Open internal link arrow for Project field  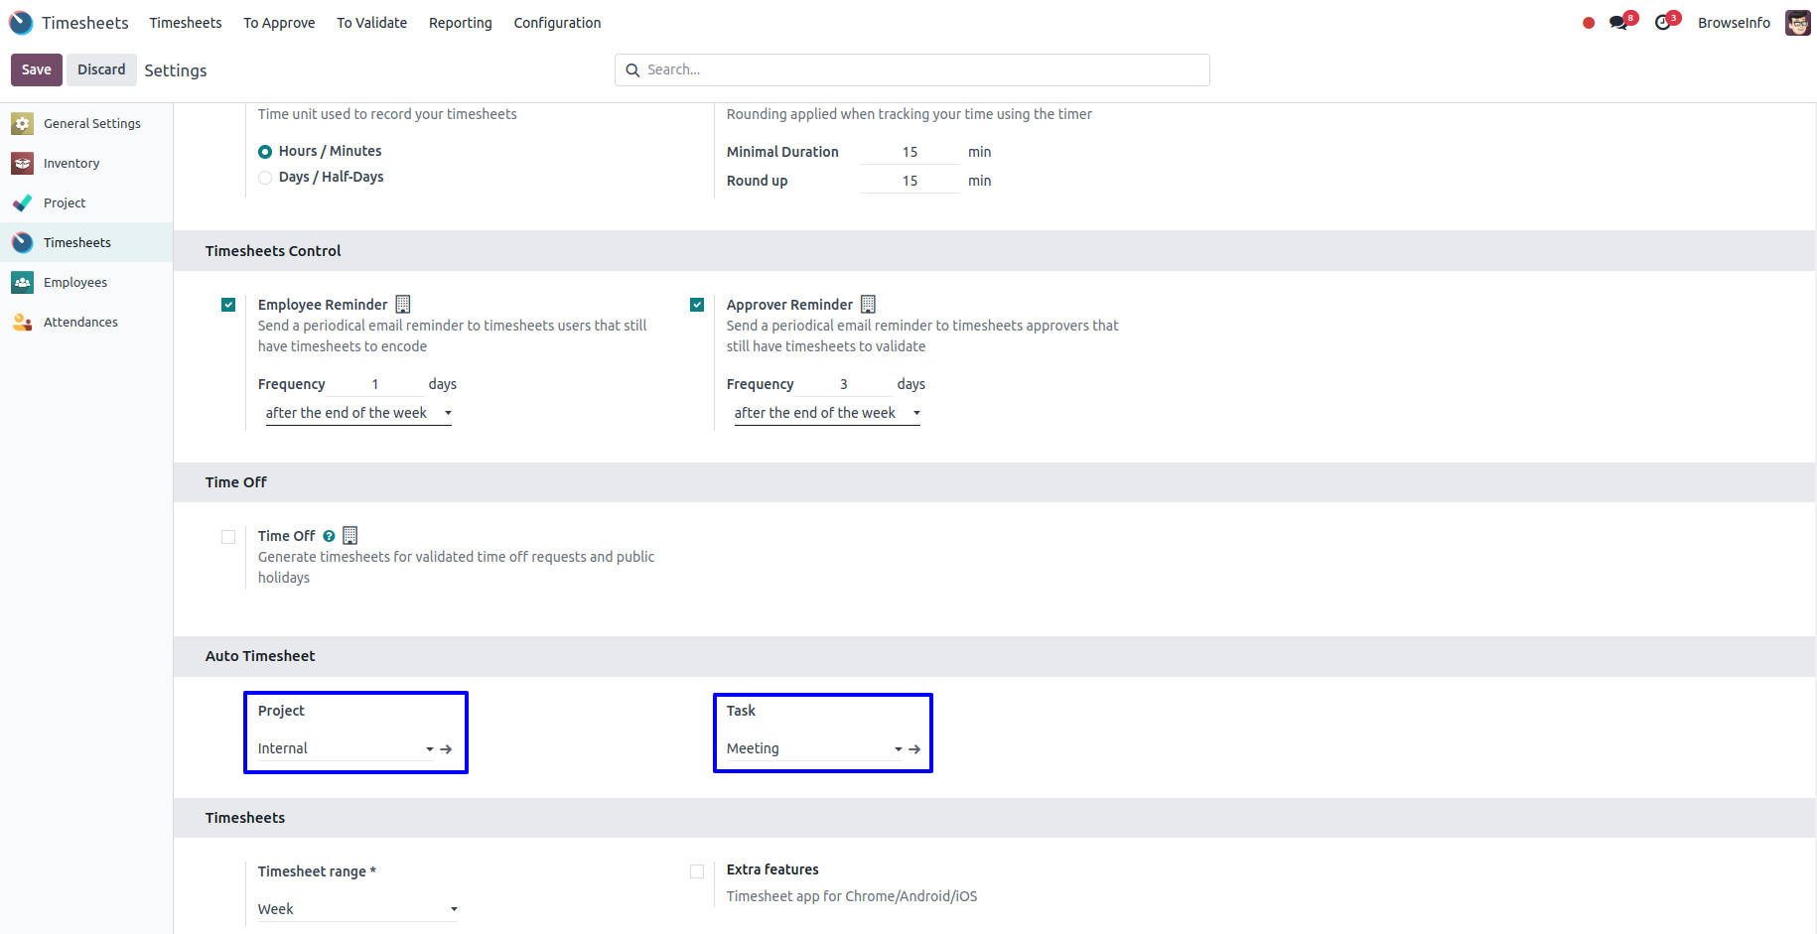[x=447, y=749]
